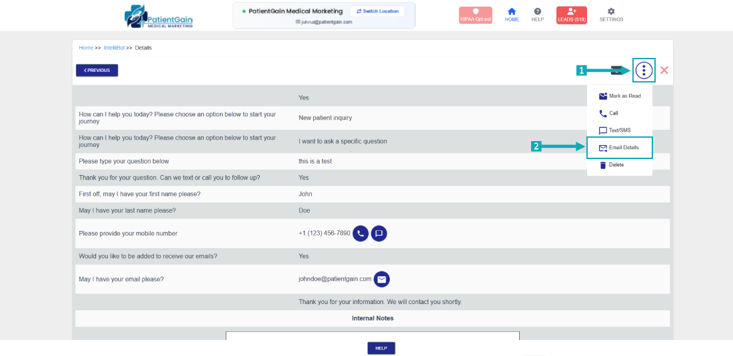Click the location name 'PatientGain Medical Marketing'
733x356 pixels.
coord(296,11)
